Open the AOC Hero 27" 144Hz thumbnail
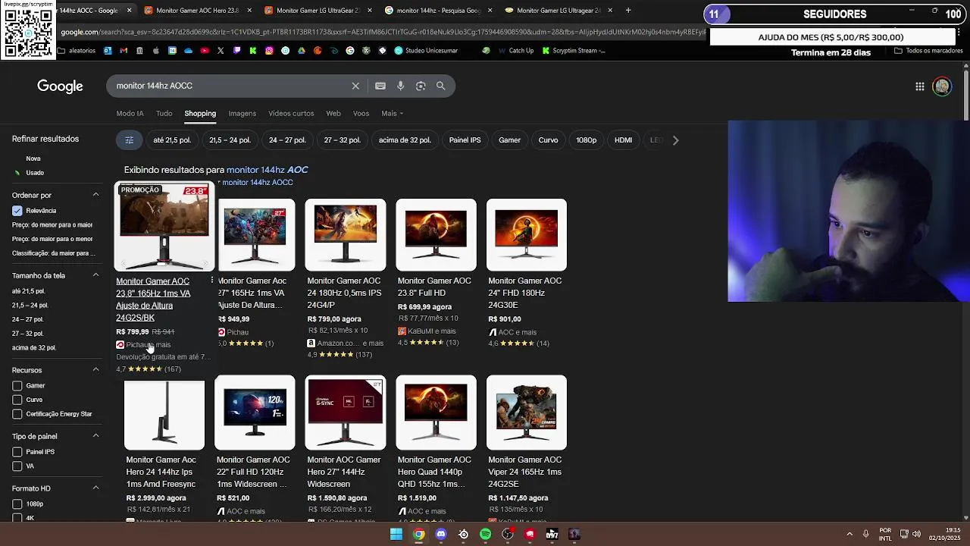Screen dimensions: 970x546 [x=346, y=413]
